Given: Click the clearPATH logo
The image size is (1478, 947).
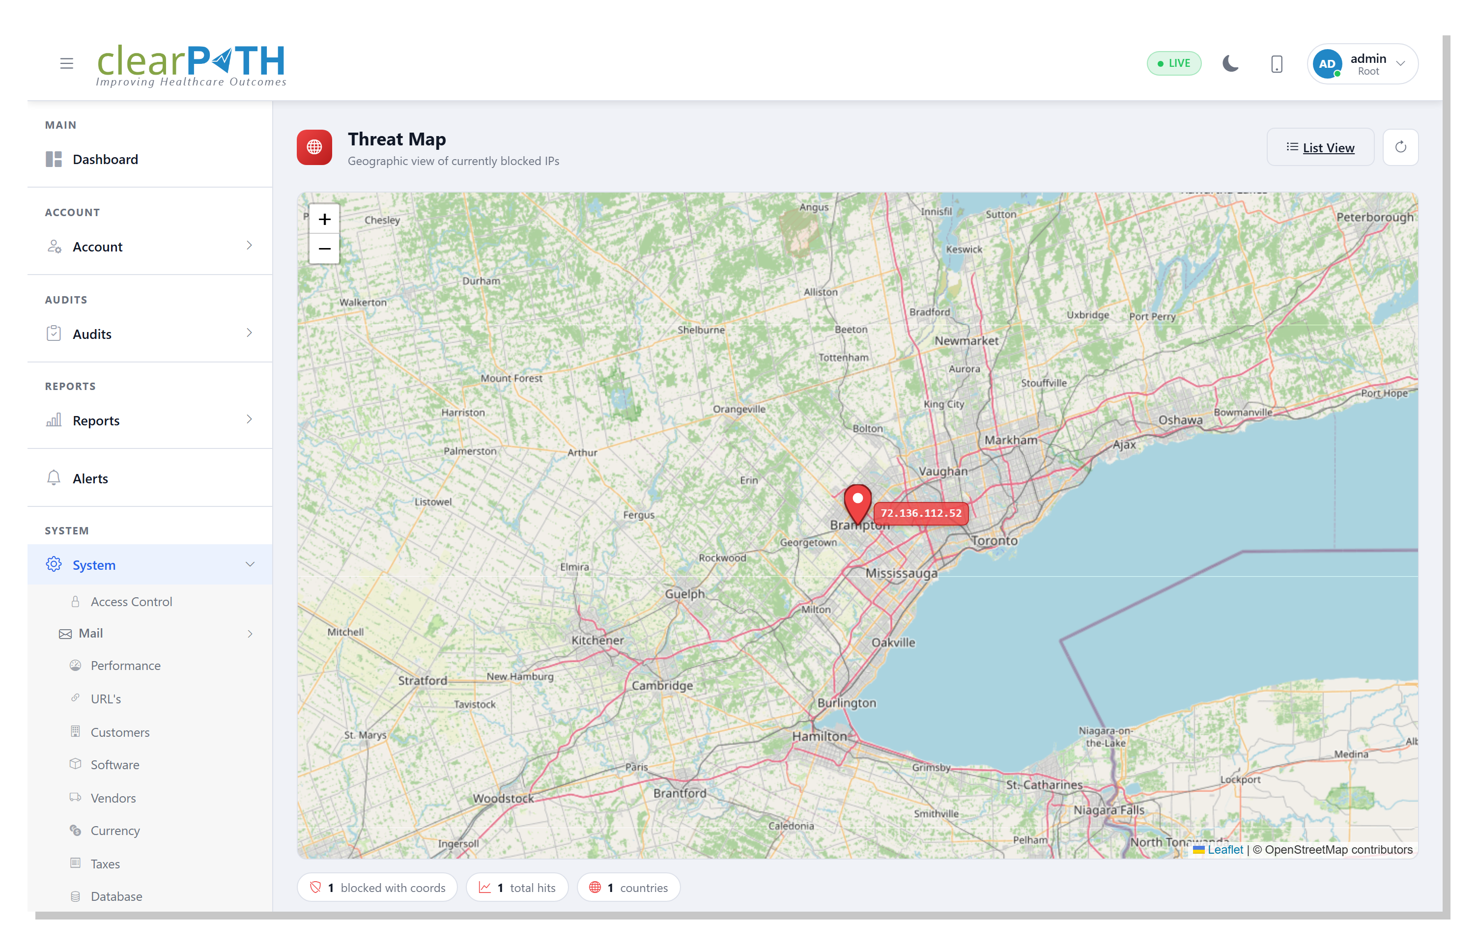Looking at the screenshot, I should 191,66.
